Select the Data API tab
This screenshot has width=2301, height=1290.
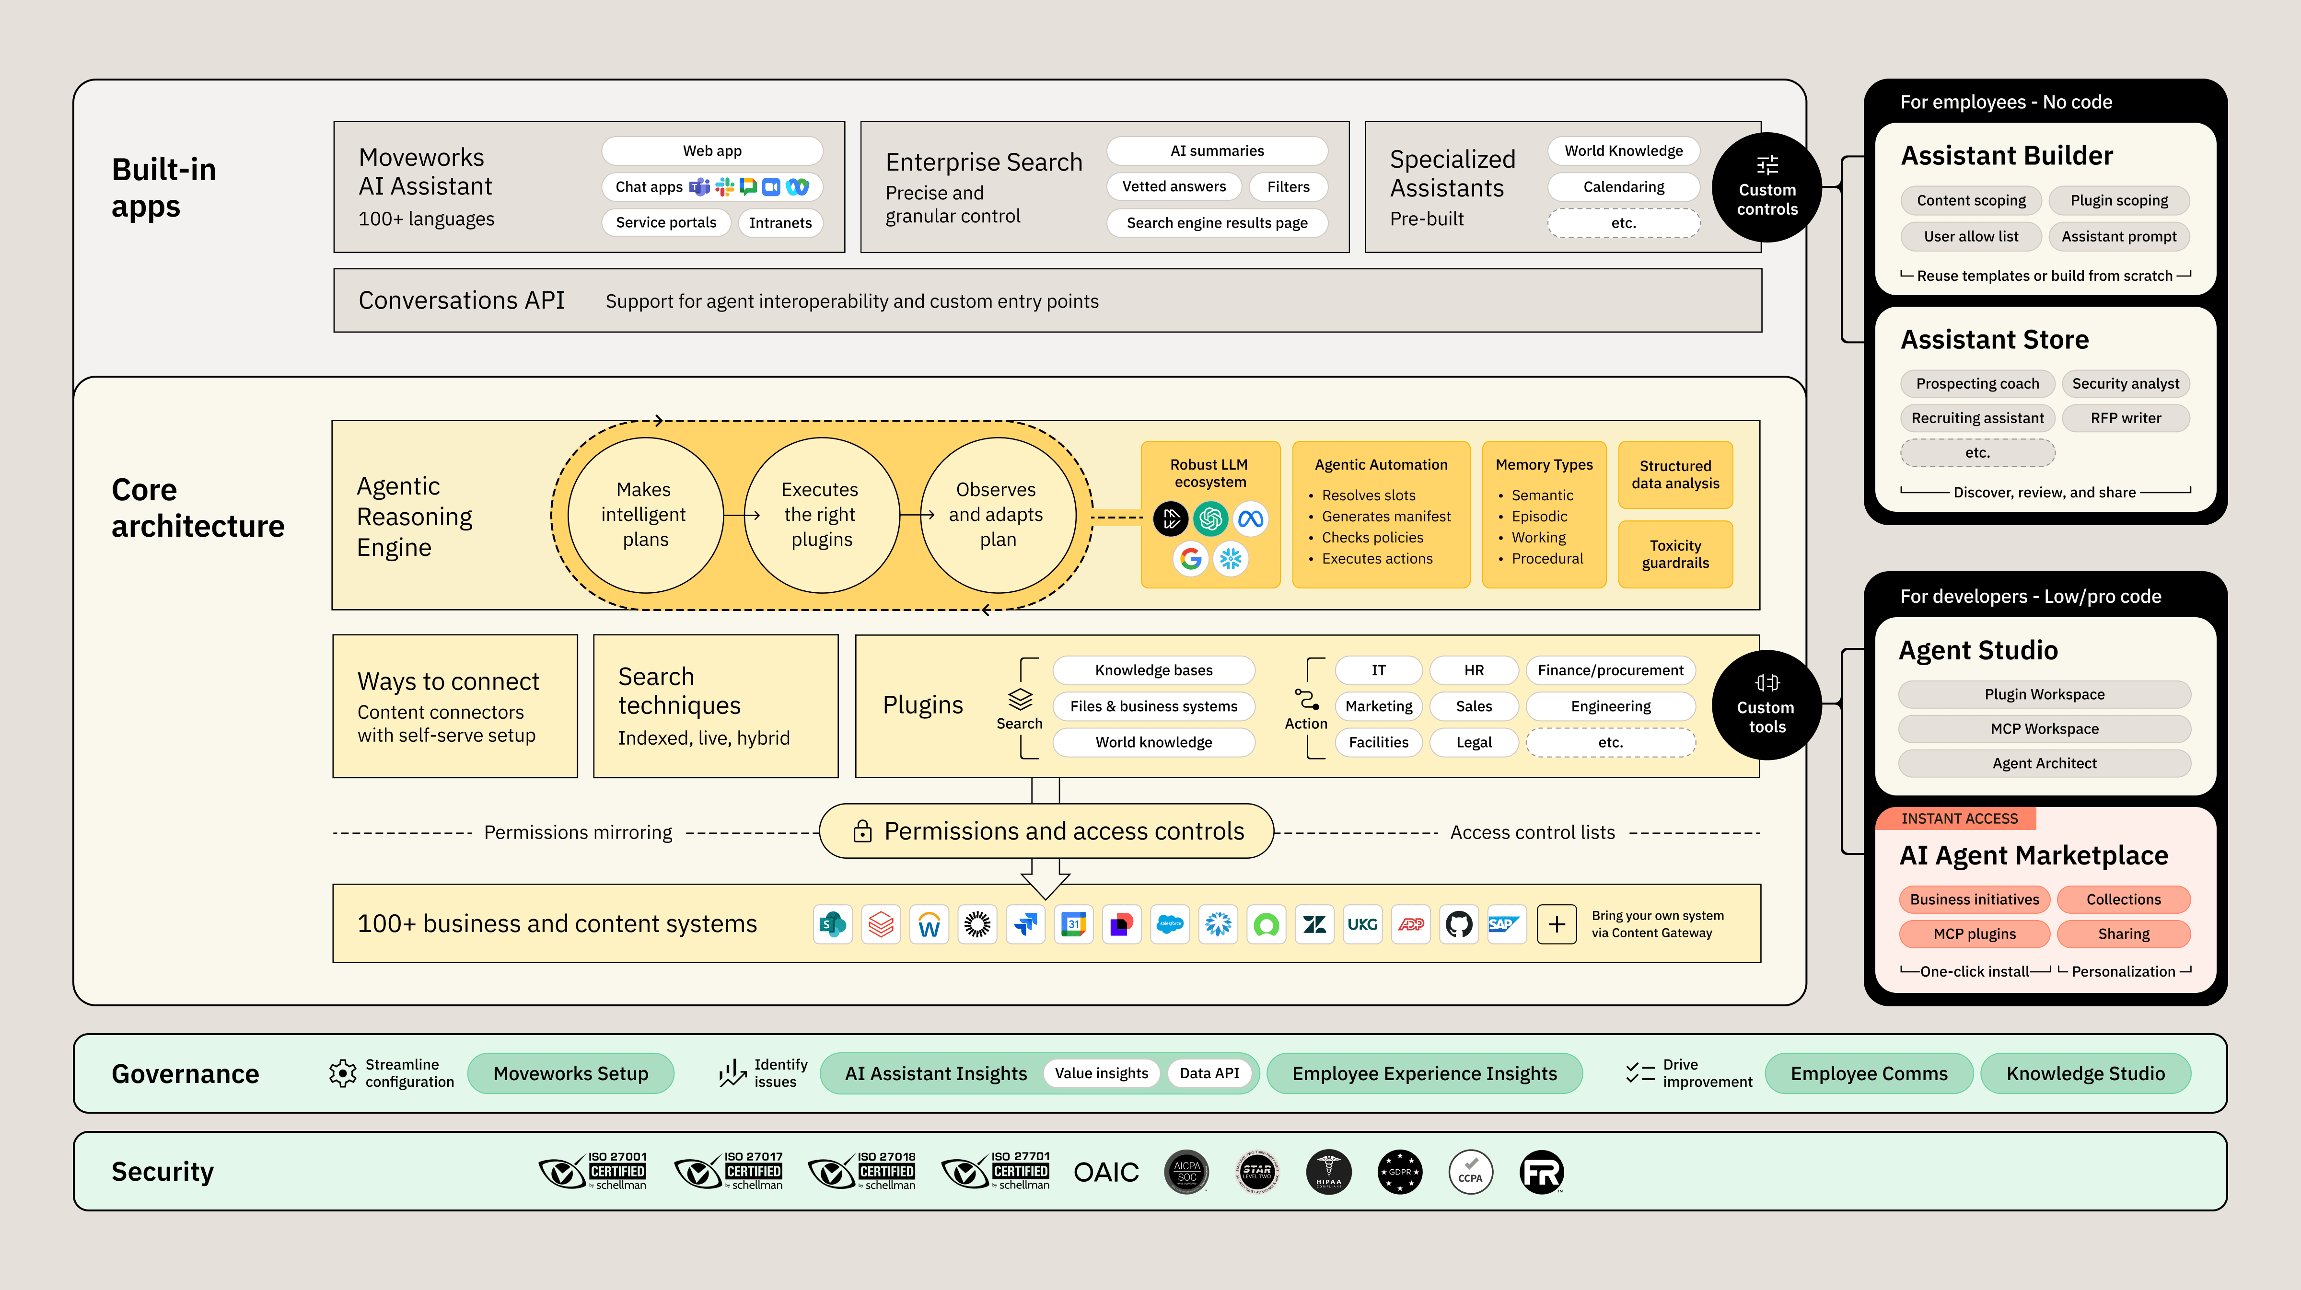coord(1211,1073)
